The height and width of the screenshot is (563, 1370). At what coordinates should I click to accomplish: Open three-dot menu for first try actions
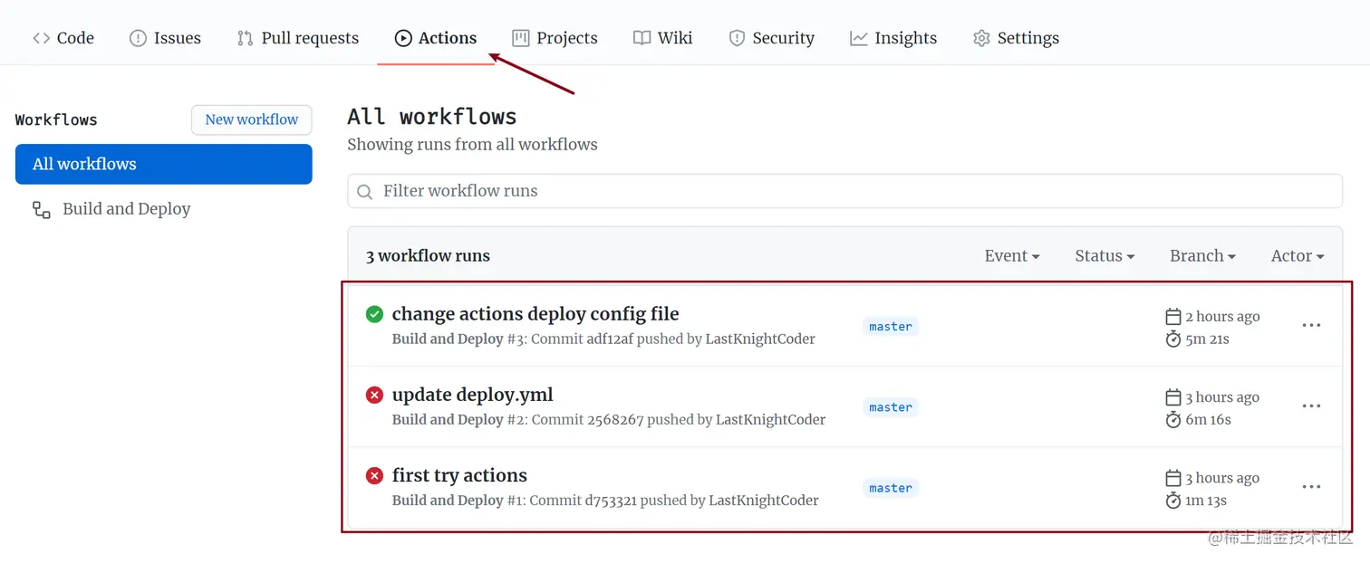[1311, 487]
